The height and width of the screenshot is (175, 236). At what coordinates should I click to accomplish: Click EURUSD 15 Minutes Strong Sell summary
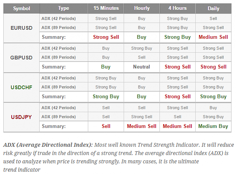click(x=106, y=37)
